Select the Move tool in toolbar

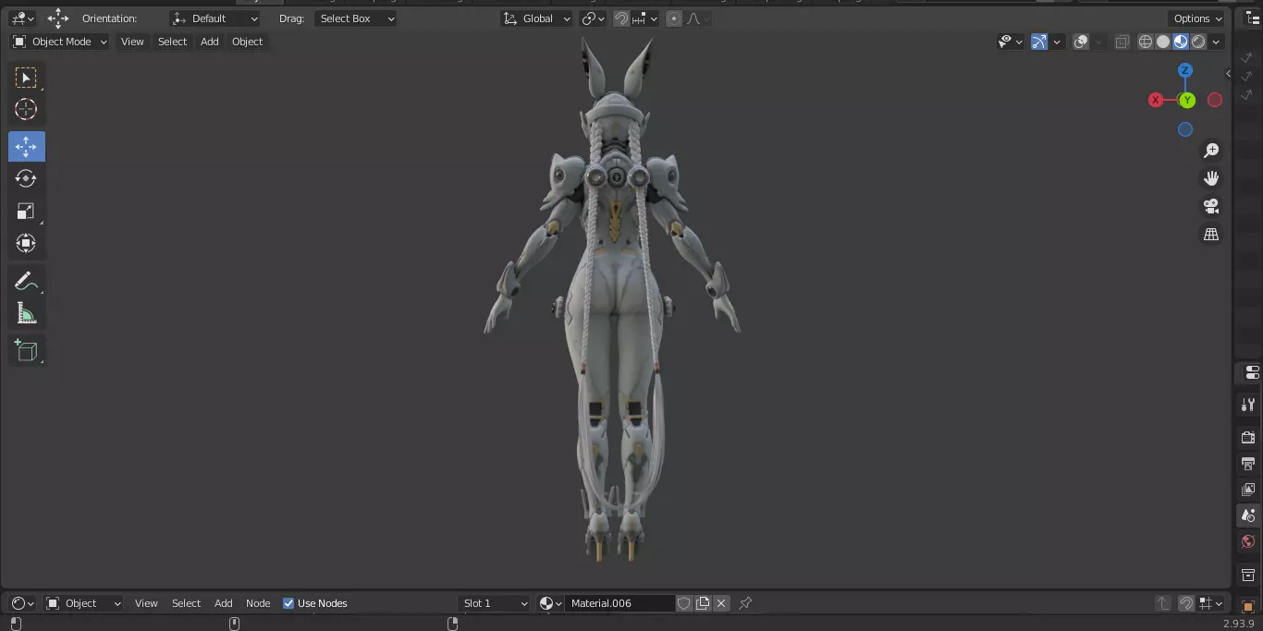click(x=26, y=146)
